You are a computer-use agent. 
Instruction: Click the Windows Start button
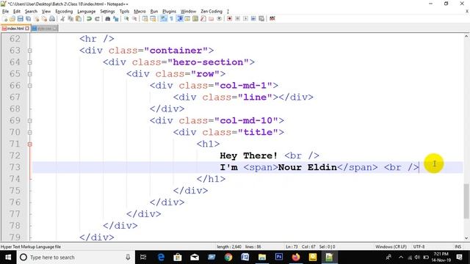pyautogui.click(x=8, y=257)
